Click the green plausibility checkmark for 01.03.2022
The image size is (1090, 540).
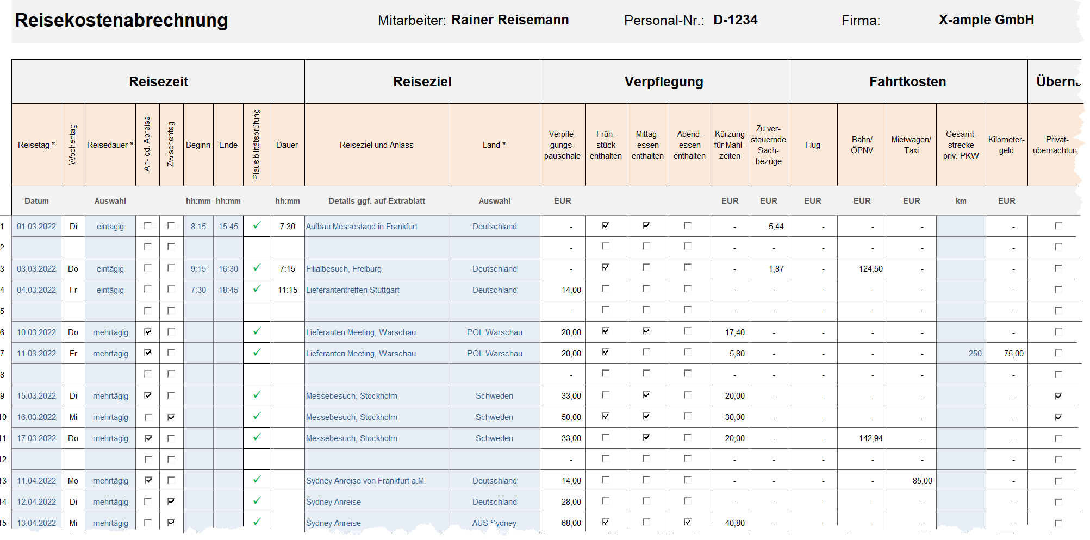[257, 225]
